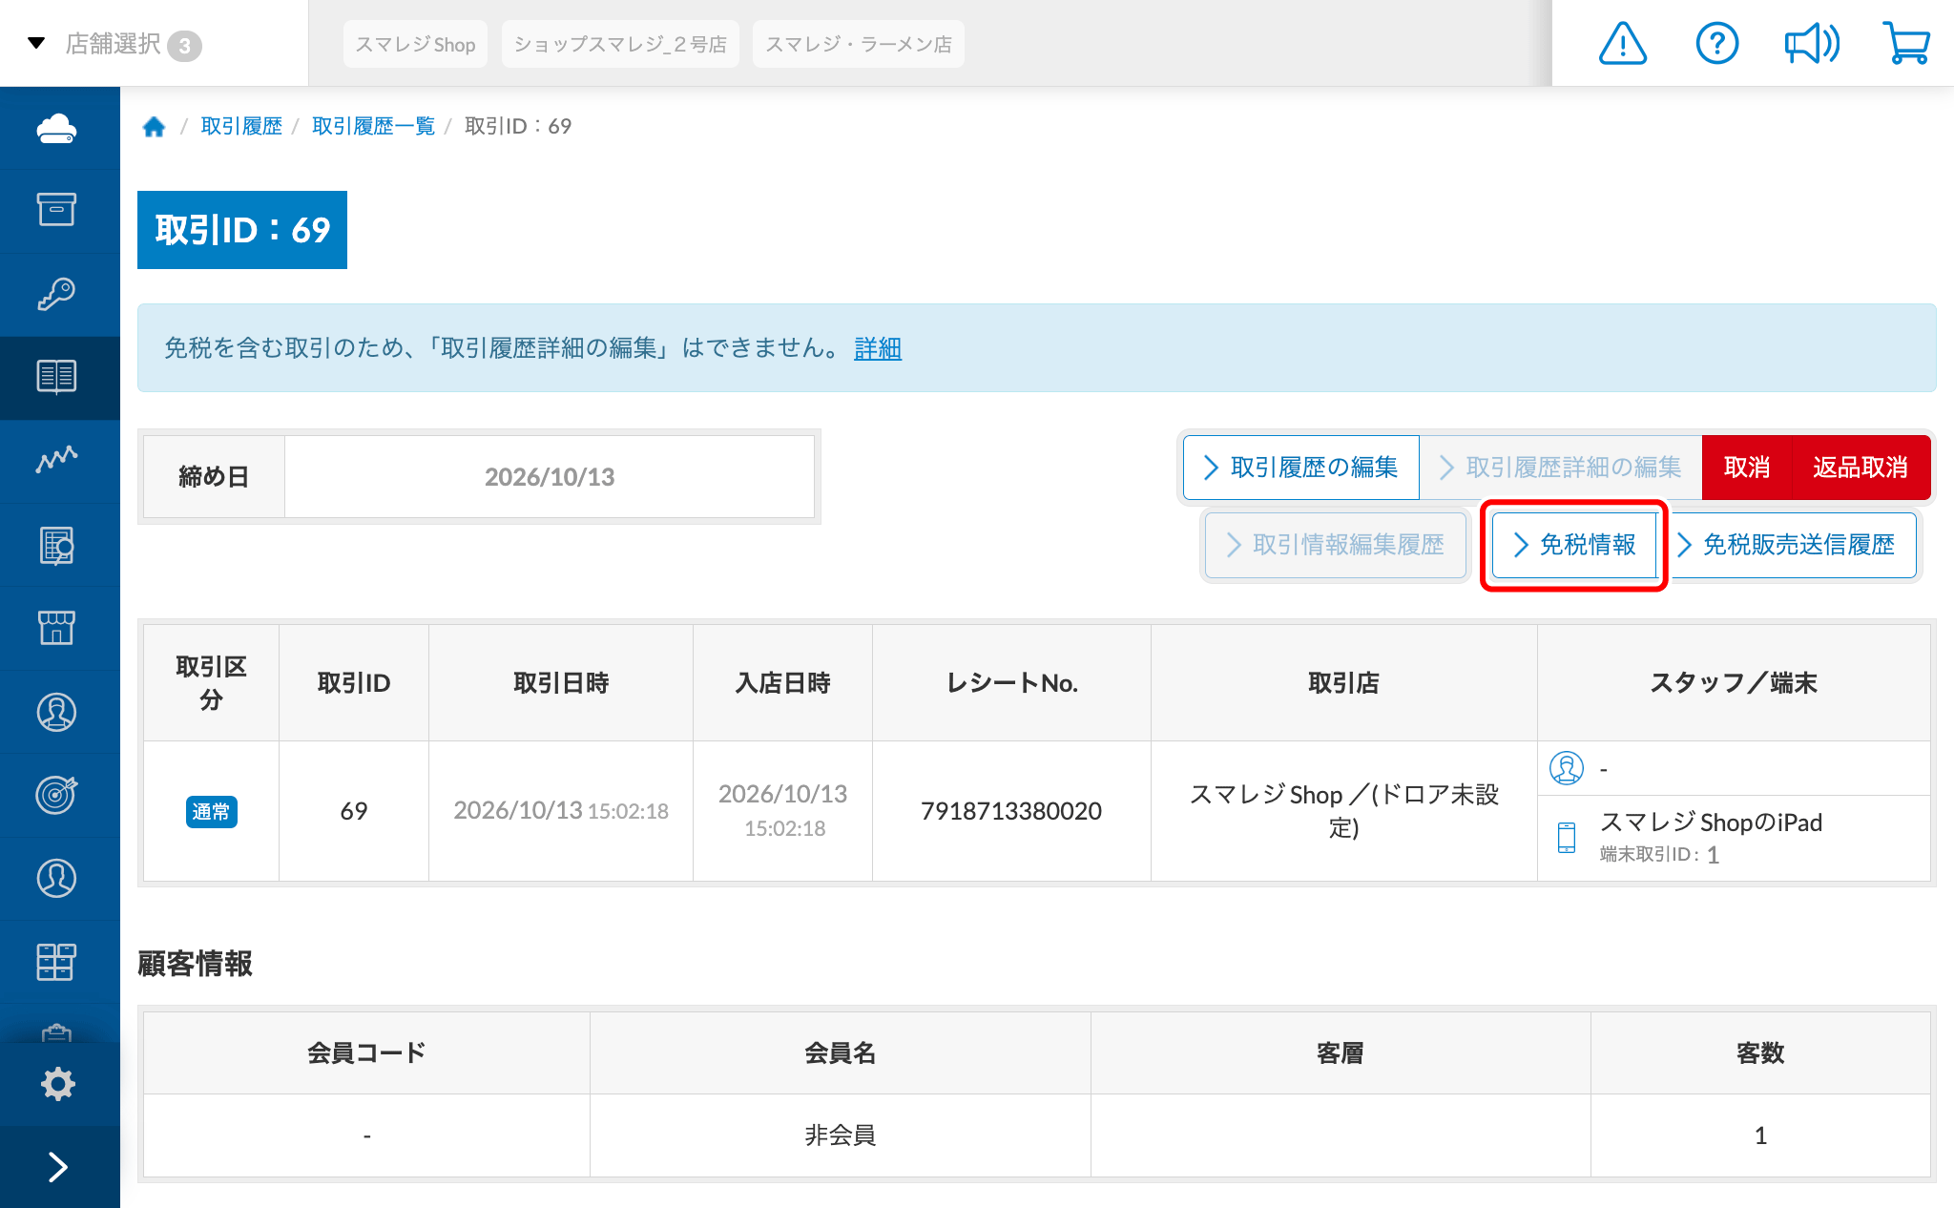Open 取引履歴一覧 breadcrumb link

[373, 126]
